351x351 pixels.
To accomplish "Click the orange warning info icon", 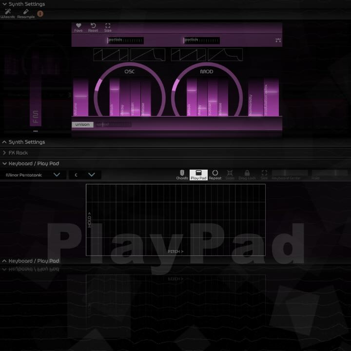I will point(40,13).
